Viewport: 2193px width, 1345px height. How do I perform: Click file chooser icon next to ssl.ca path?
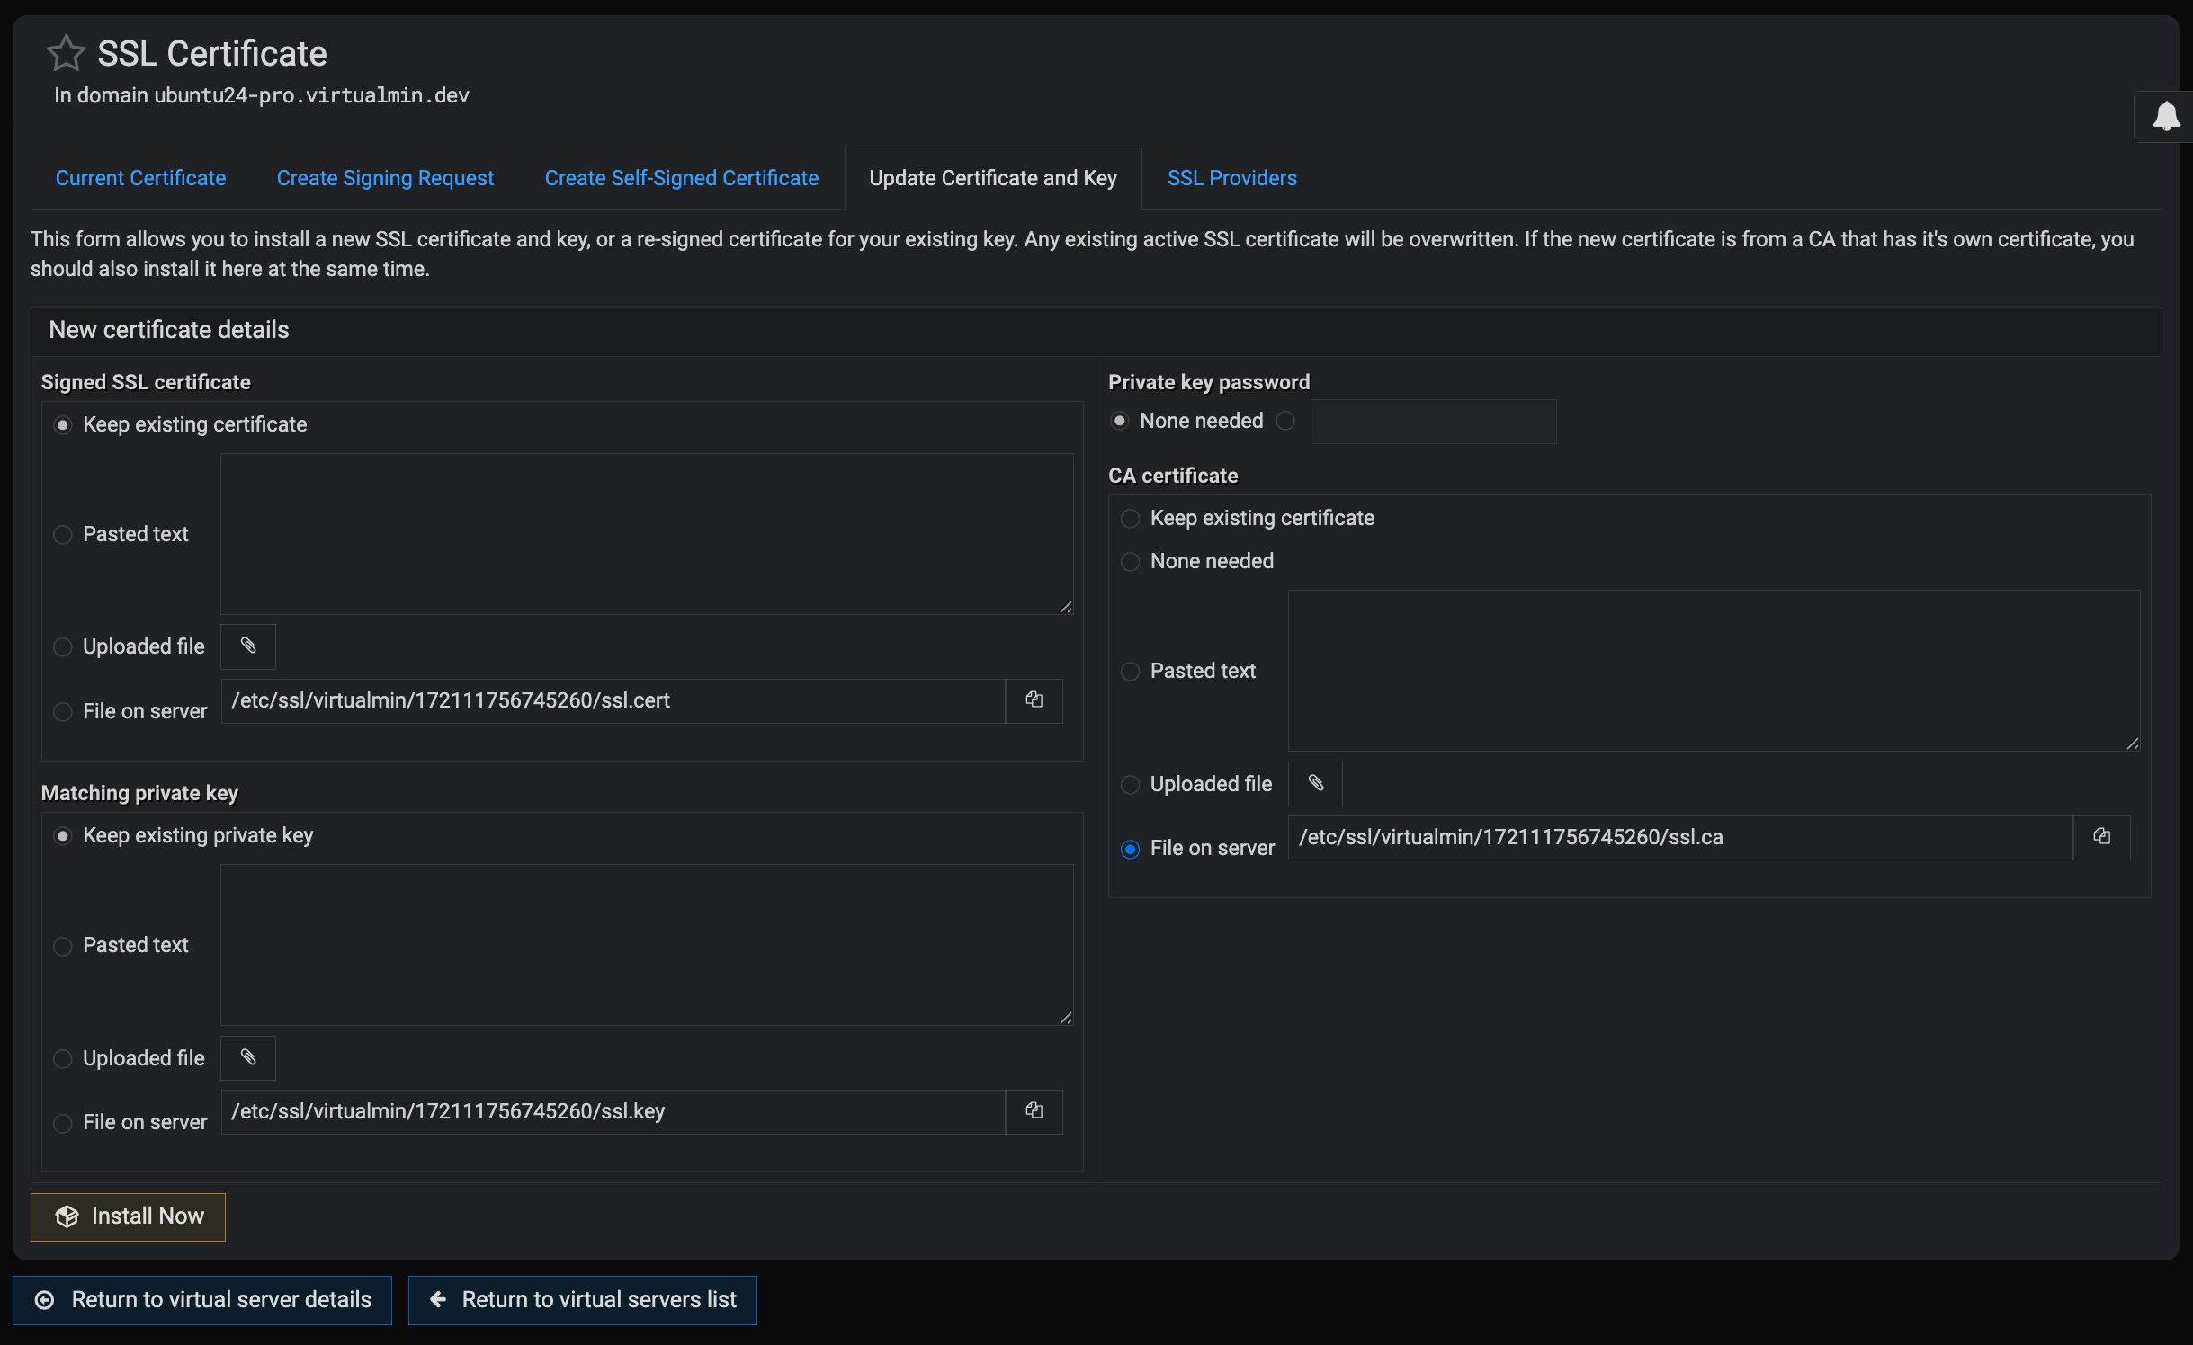tap(2101, 837)
